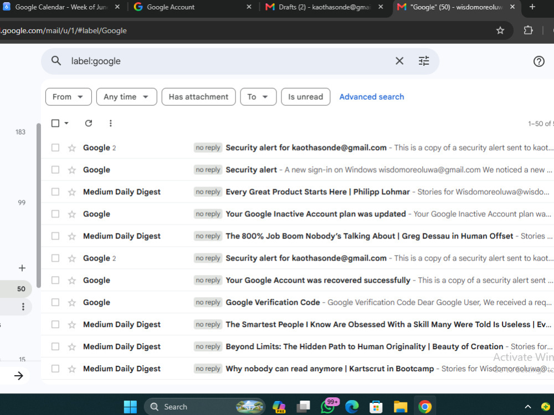Refresh the email list
Image resolution: width=554 pixels, height=415 pixels.
[x=88, y=123]
